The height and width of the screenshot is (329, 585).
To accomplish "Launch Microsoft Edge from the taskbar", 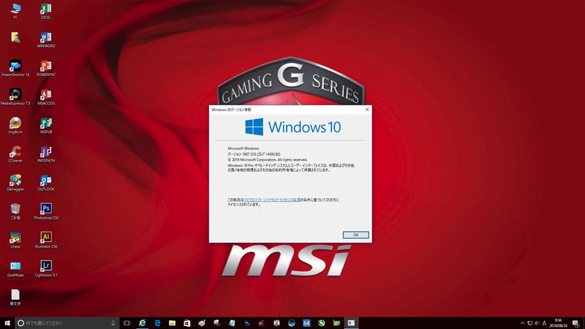I will coord(157,323).
